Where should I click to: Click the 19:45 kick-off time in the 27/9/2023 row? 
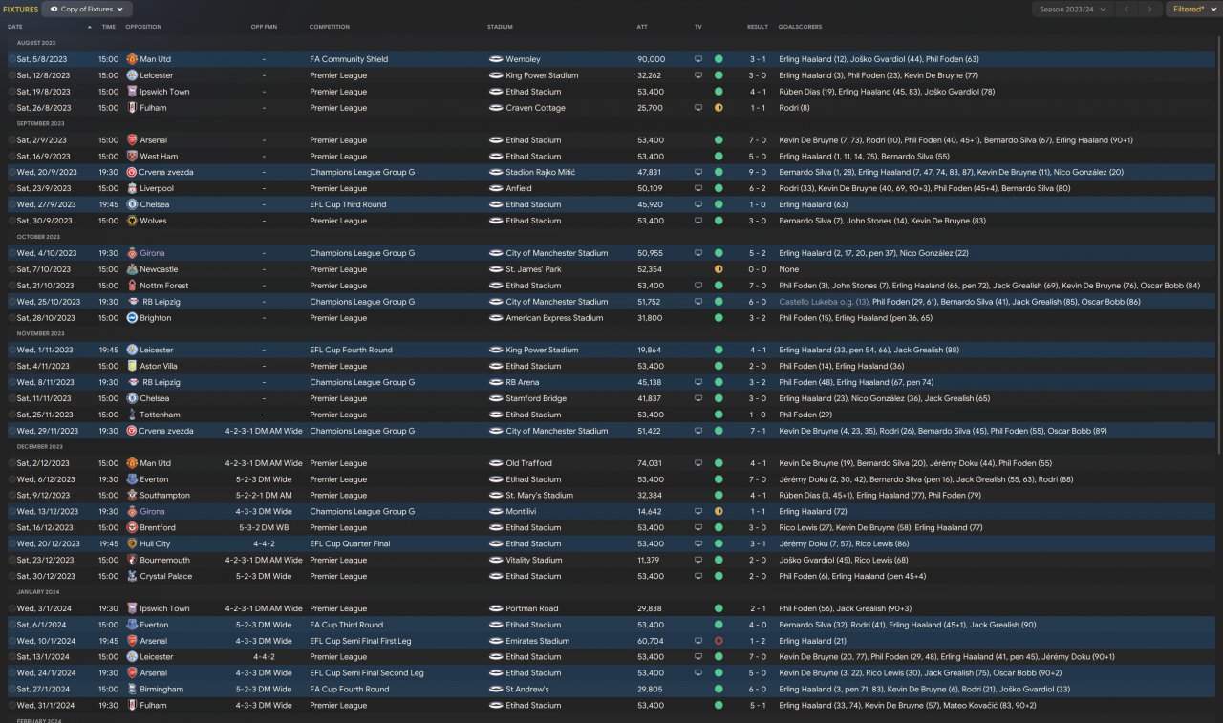tap(108, 205)
